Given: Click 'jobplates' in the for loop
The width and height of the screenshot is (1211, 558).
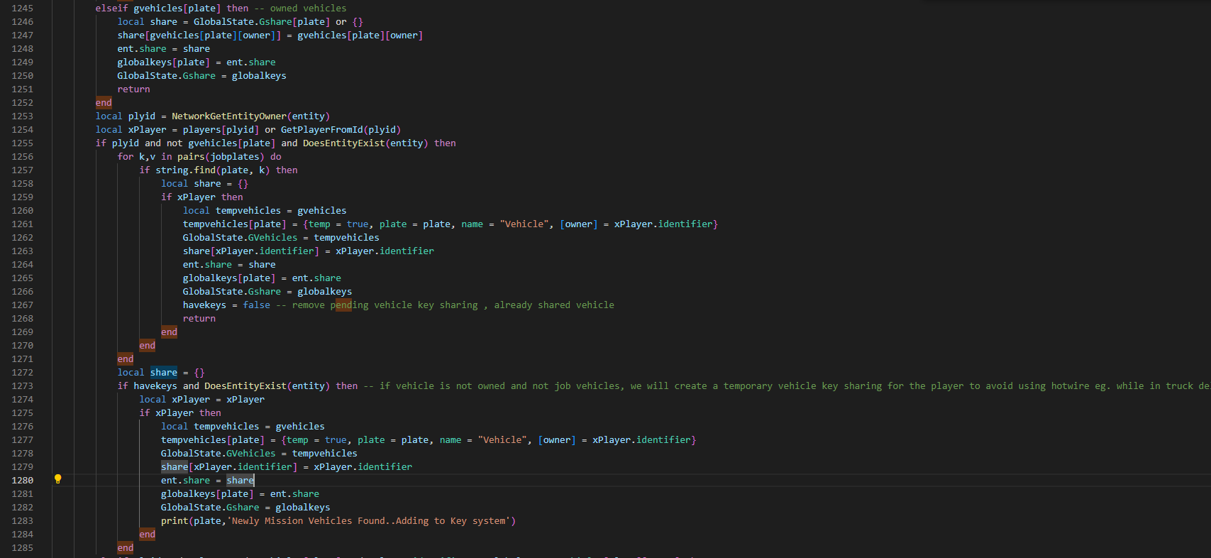Looking at the screenshot, I should 234,157.
